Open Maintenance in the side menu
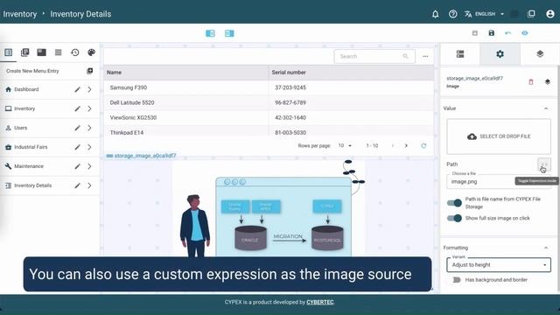 tap(29, 166)
